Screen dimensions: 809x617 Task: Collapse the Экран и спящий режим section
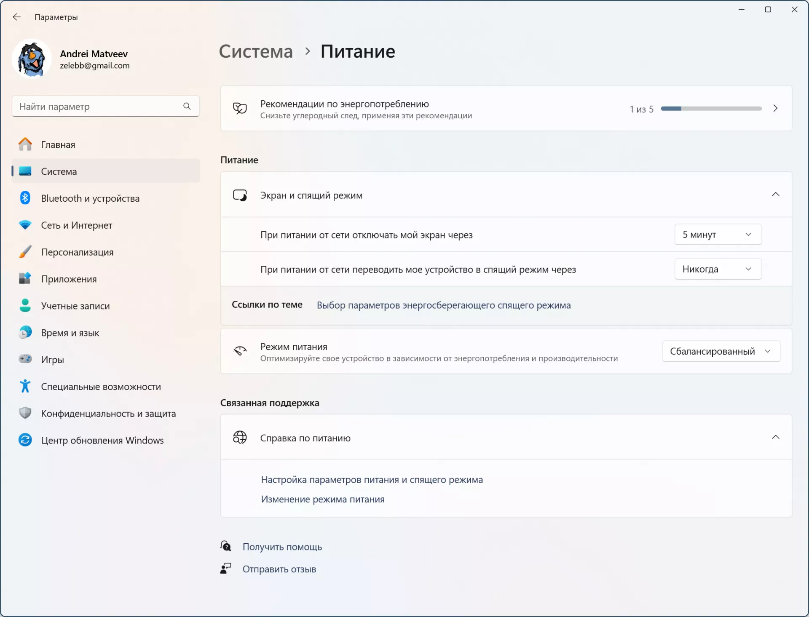[x=775, y=195]
